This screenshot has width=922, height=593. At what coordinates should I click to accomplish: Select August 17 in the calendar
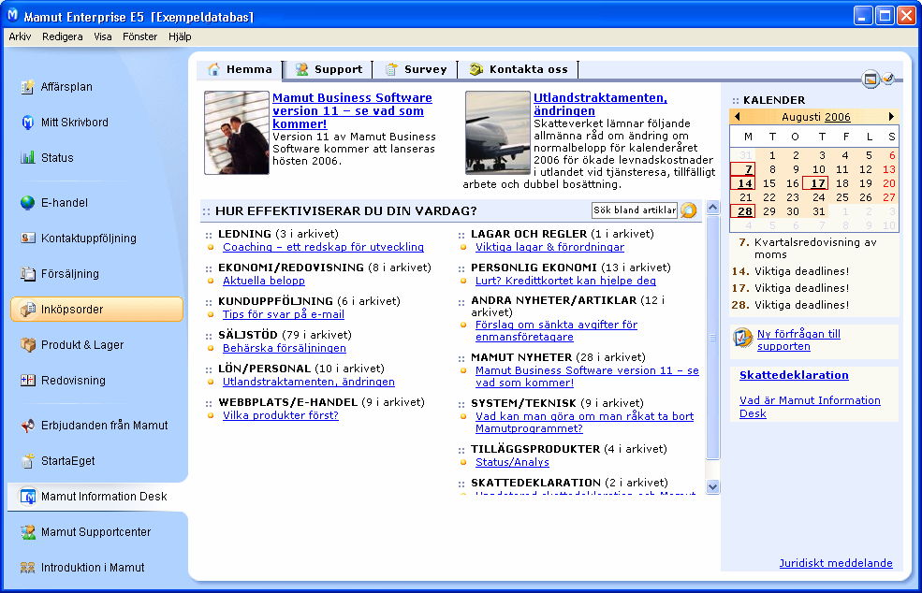click(x=816, y=183)
